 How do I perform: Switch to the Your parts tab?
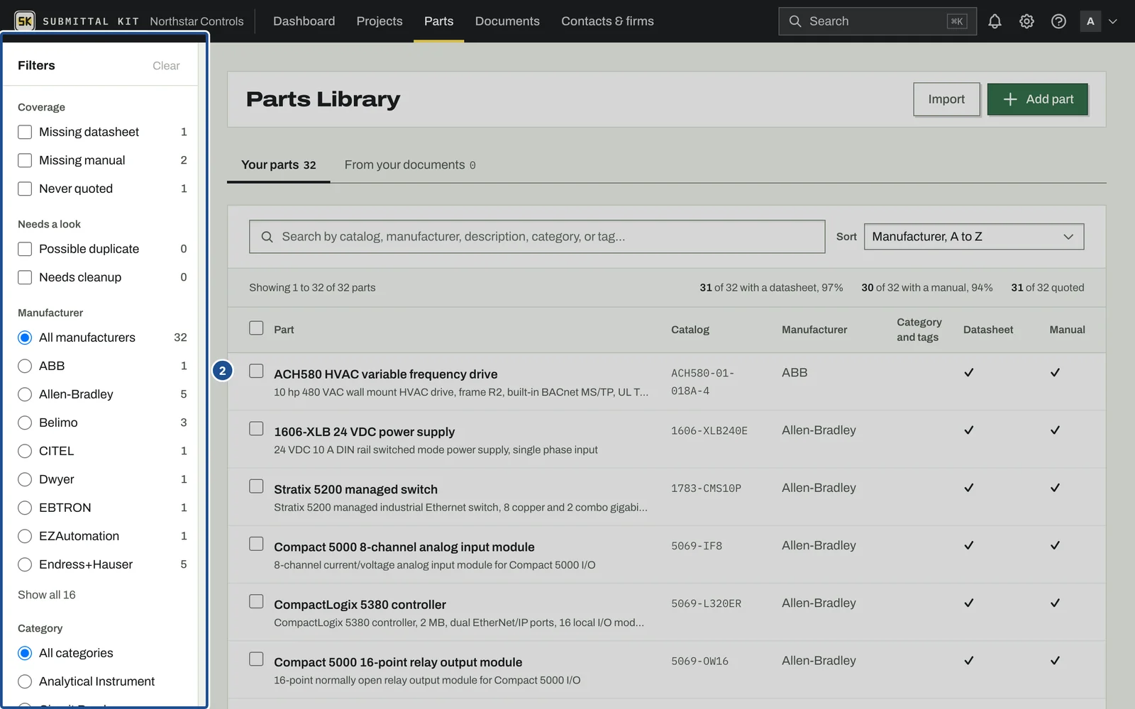point(278,164)
